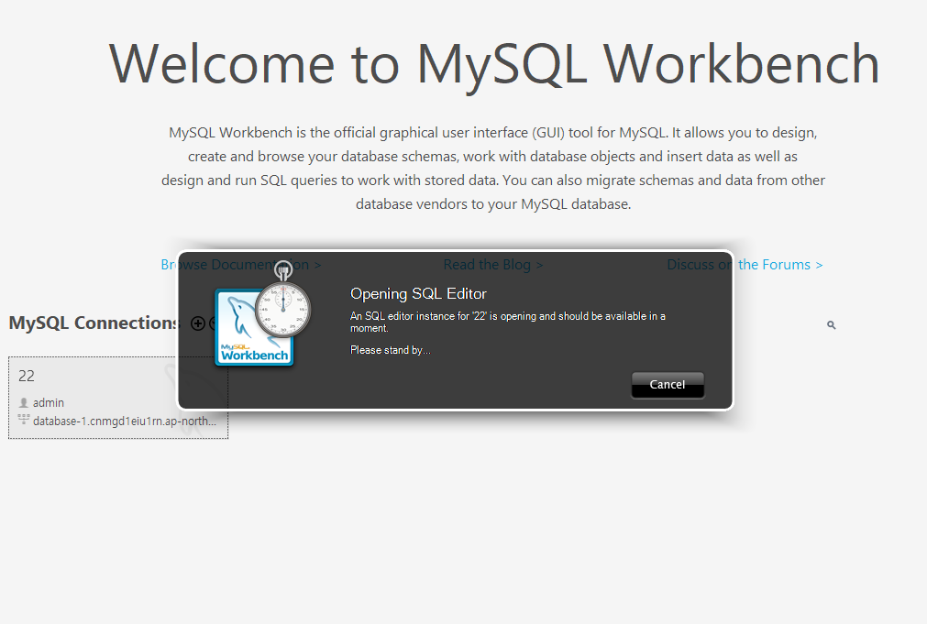Cancel opening the SQL editor
The width and height of the screenshot is (927, 624).
pos(668,385)
